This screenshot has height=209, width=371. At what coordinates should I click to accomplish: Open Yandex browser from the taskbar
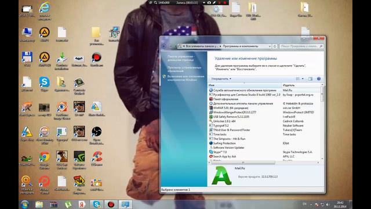[x=82, y=204]
